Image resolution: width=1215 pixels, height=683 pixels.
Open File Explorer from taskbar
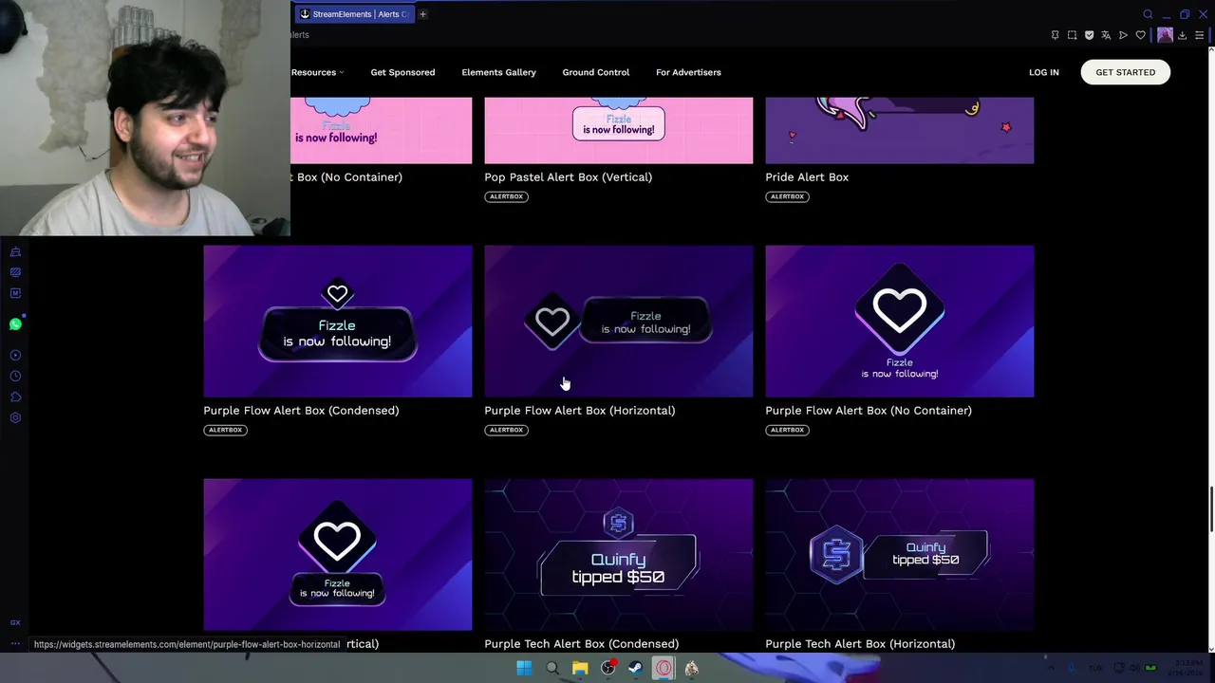(580, 668)
